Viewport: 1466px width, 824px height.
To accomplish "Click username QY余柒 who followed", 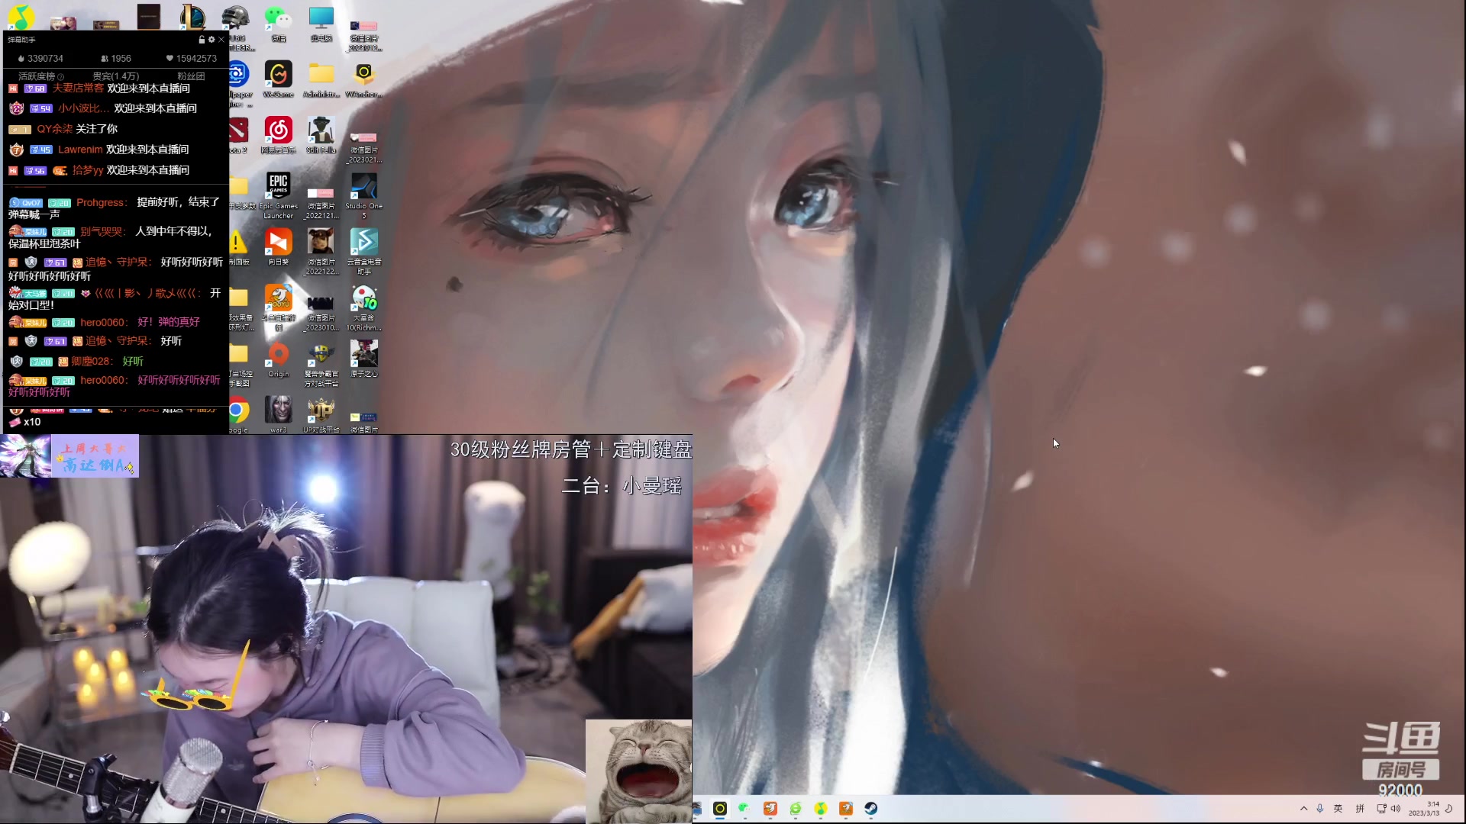I will coord(55,129).
